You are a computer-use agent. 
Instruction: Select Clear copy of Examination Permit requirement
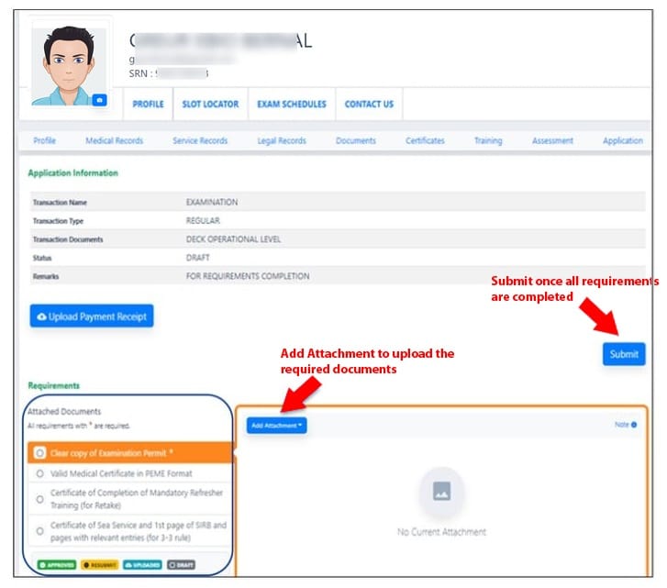point(129,453)
